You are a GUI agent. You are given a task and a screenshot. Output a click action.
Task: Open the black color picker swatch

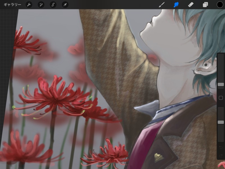220,5
